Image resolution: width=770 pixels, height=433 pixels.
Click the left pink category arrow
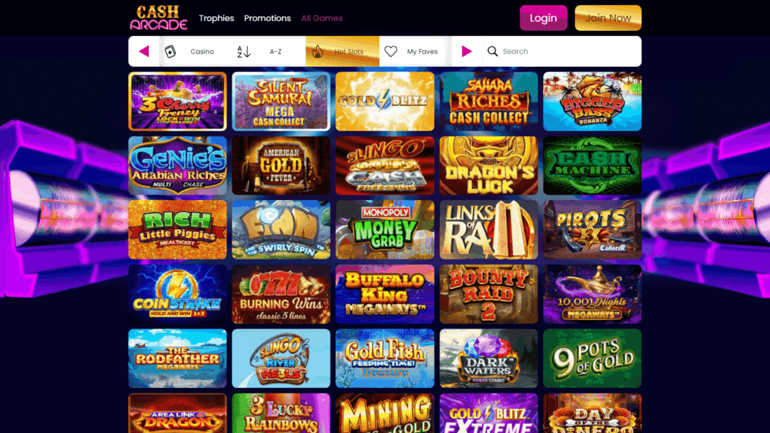point(144,51)
